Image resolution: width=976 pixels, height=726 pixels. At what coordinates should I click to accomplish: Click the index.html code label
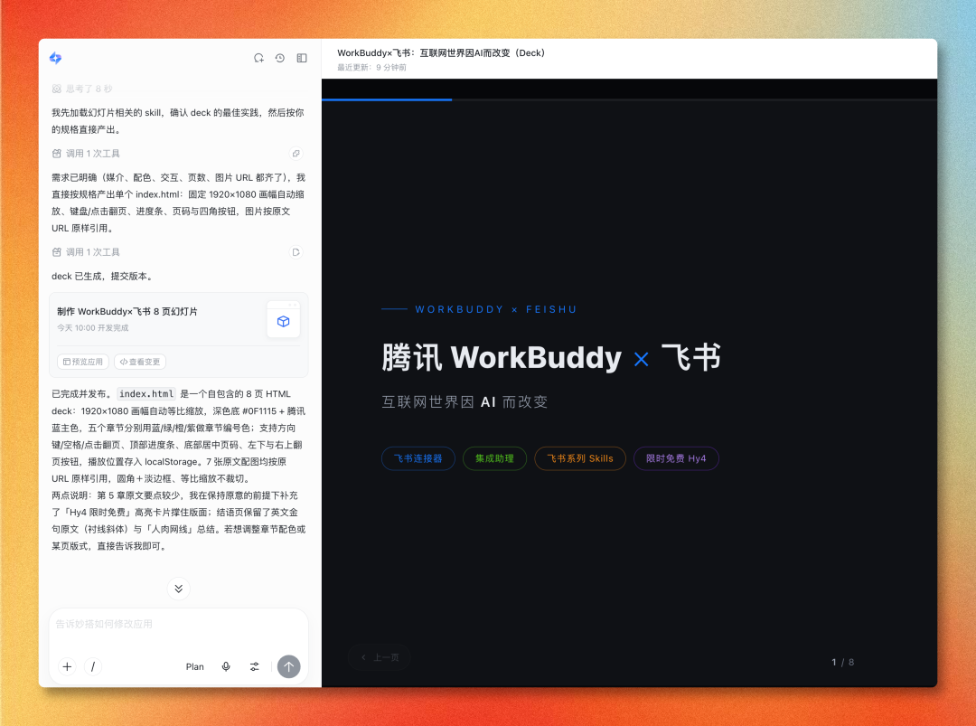click(x=146, y=393)
